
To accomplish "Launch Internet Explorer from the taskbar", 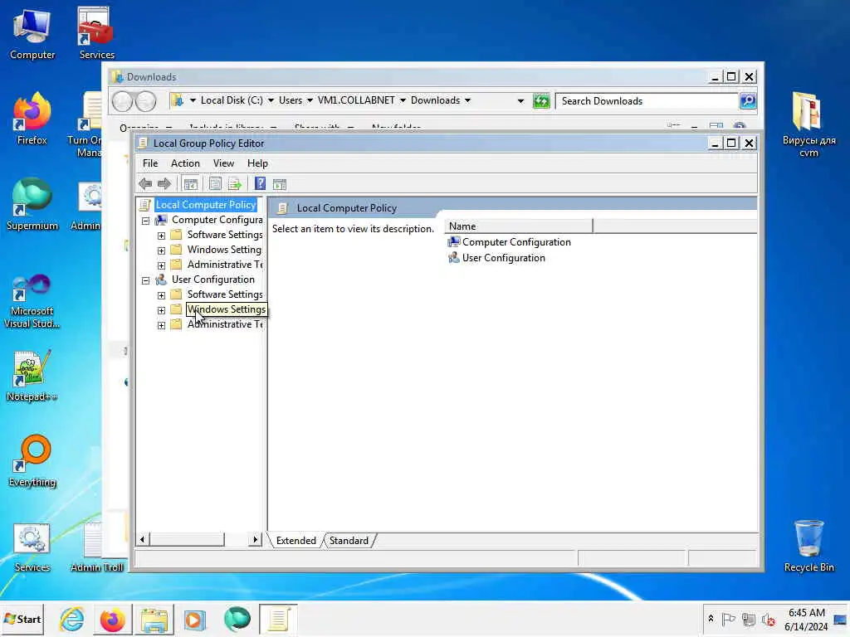I will click(x=72, y=619).
